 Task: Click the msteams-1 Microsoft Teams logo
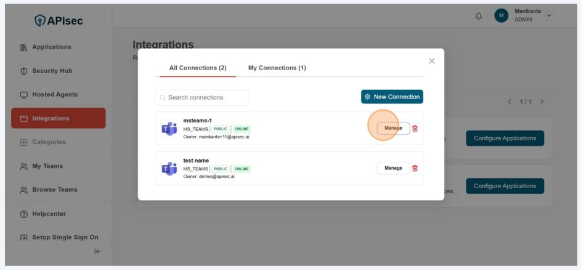pyautogui.click(x=169, y=129)
